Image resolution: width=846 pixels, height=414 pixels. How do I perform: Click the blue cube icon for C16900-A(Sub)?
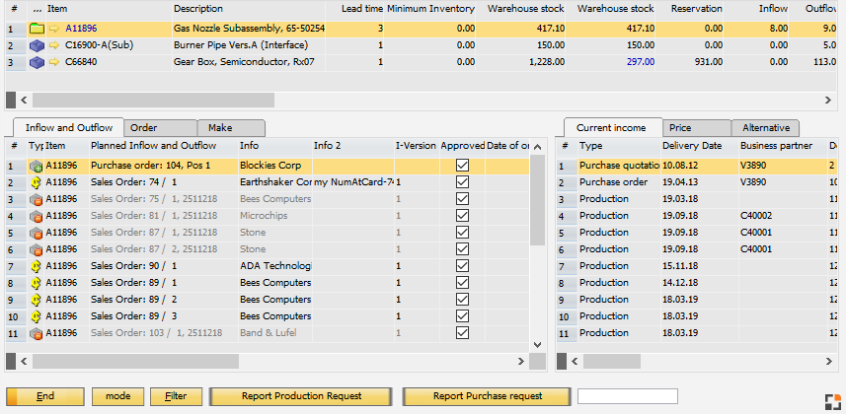tap(38, 45)
